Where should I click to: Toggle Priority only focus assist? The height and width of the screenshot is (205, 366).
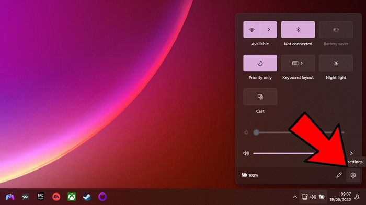click(260, 63)
